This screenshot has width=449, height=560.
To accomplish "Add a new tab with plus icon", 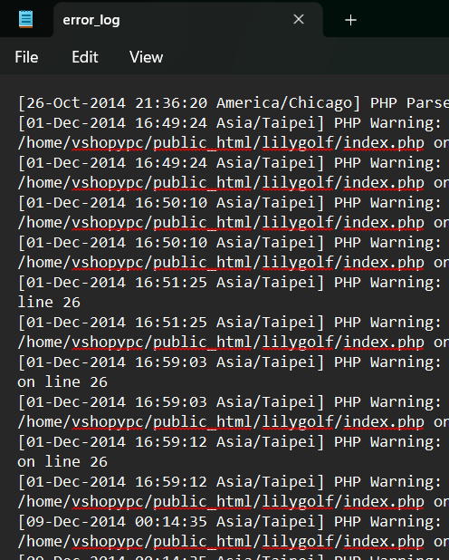I will (x=350, y=20).
